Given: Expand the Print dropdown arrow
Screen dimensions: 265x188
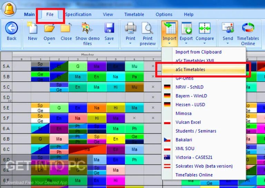Looking at the screenshot, I should point(130,43).
